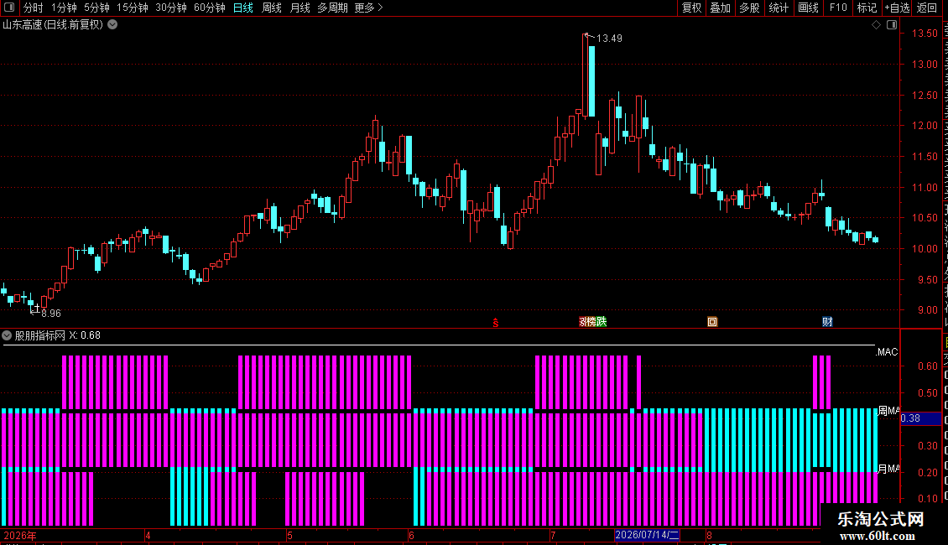The image size is (948, 545).
Task: Click the 涨 marker icon below the price peak
Action: click(583, 322)
